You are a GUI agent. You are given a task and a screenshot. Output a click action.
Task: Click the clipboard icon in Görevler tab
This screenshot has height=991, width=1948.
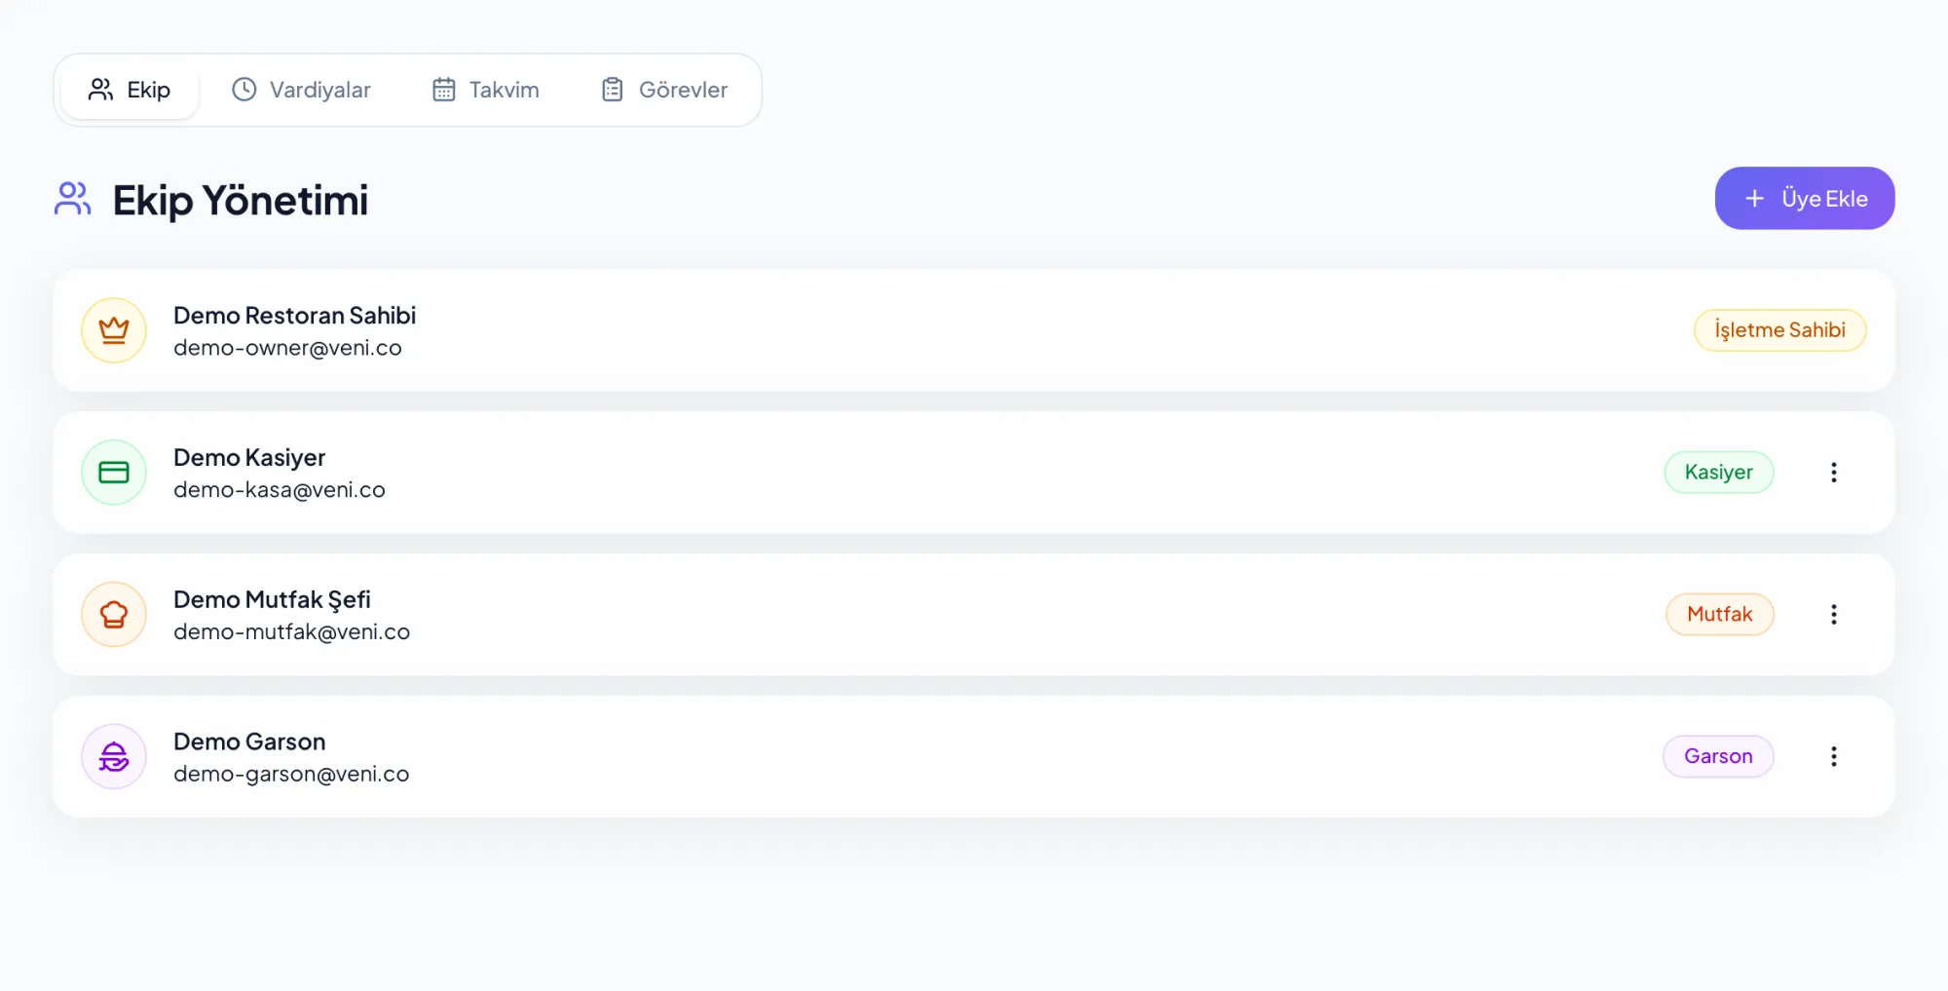click(x=613, y=90)
